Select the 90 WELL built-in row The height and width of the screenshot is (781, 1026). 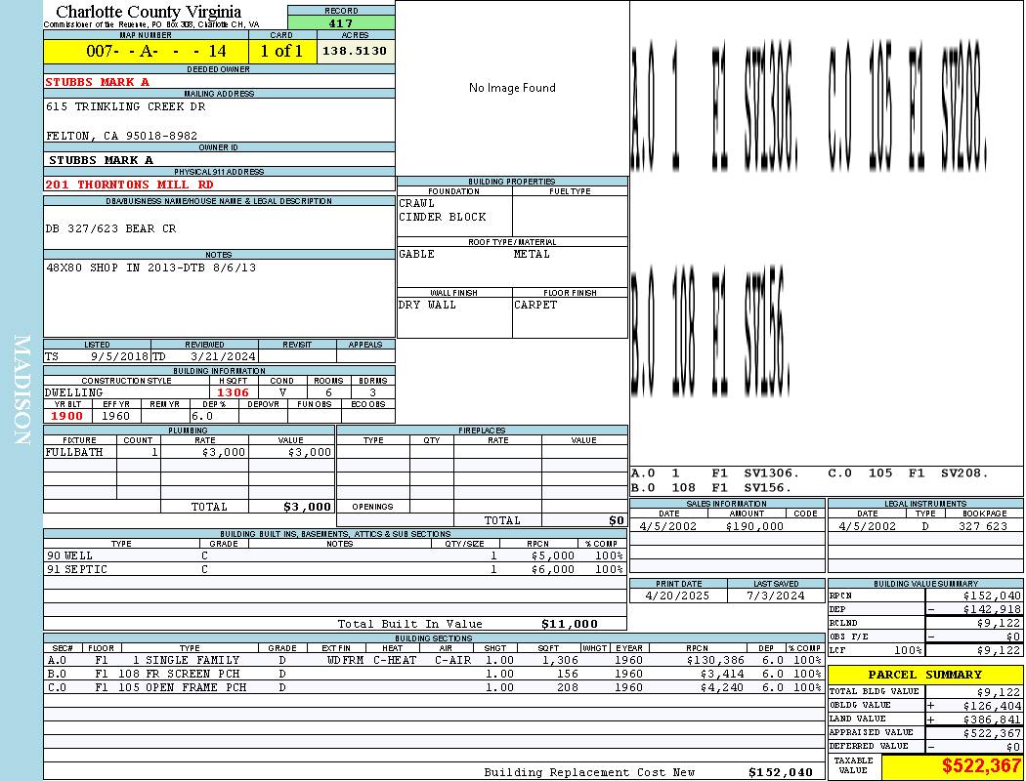[335, 555]
